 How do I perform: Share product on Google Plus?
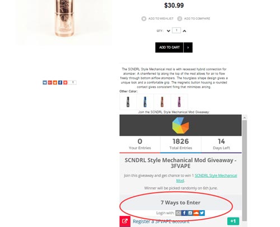50,82
